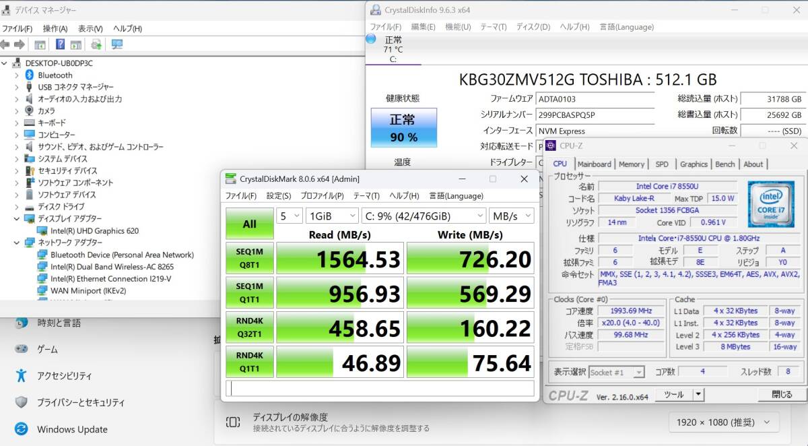808x446 pixels.
Task: Expand the キーボード category chevron
Action: tap(17, 123)
